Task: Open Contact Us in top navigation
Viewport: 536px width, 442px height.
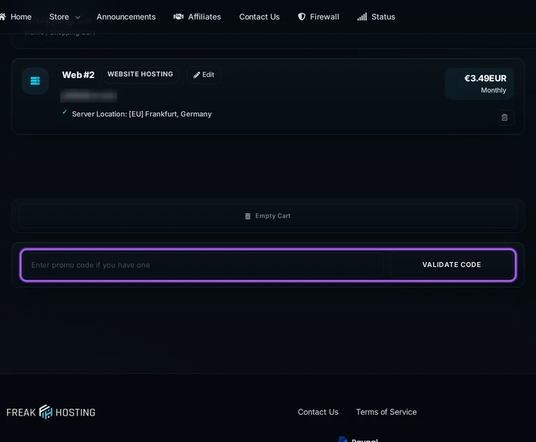Action: (259, 17)
